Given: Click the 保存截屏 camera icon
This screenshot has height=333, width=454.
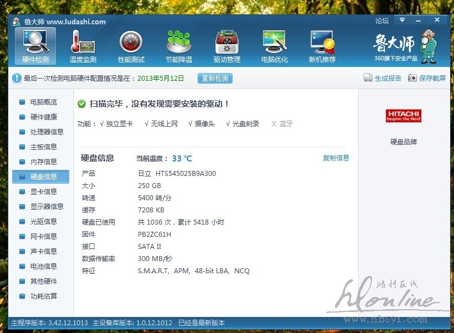Looking at the screenshot, I should pyautogui.click(x=412, y=78).
